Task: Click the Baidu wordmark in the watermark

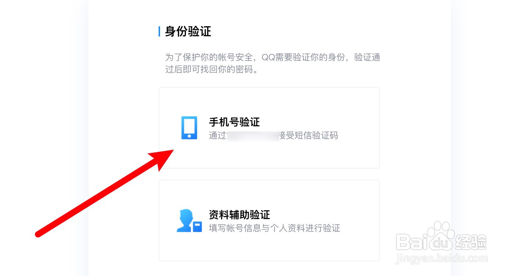Action: 425,241
